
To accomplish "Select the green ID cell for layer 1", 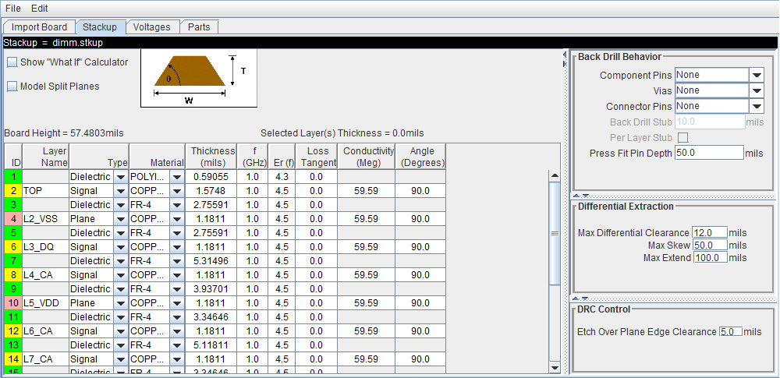I will [x=13, y=177].
